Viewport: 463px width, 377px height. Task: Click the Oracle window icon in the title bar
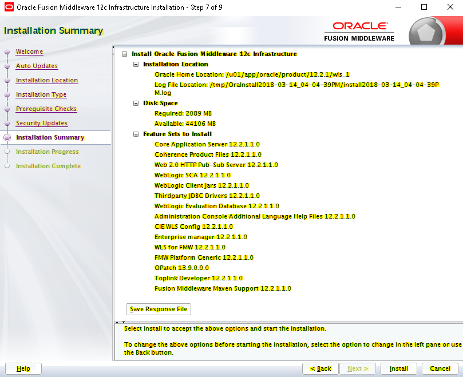pyautogui.click(x=9, y=7)
